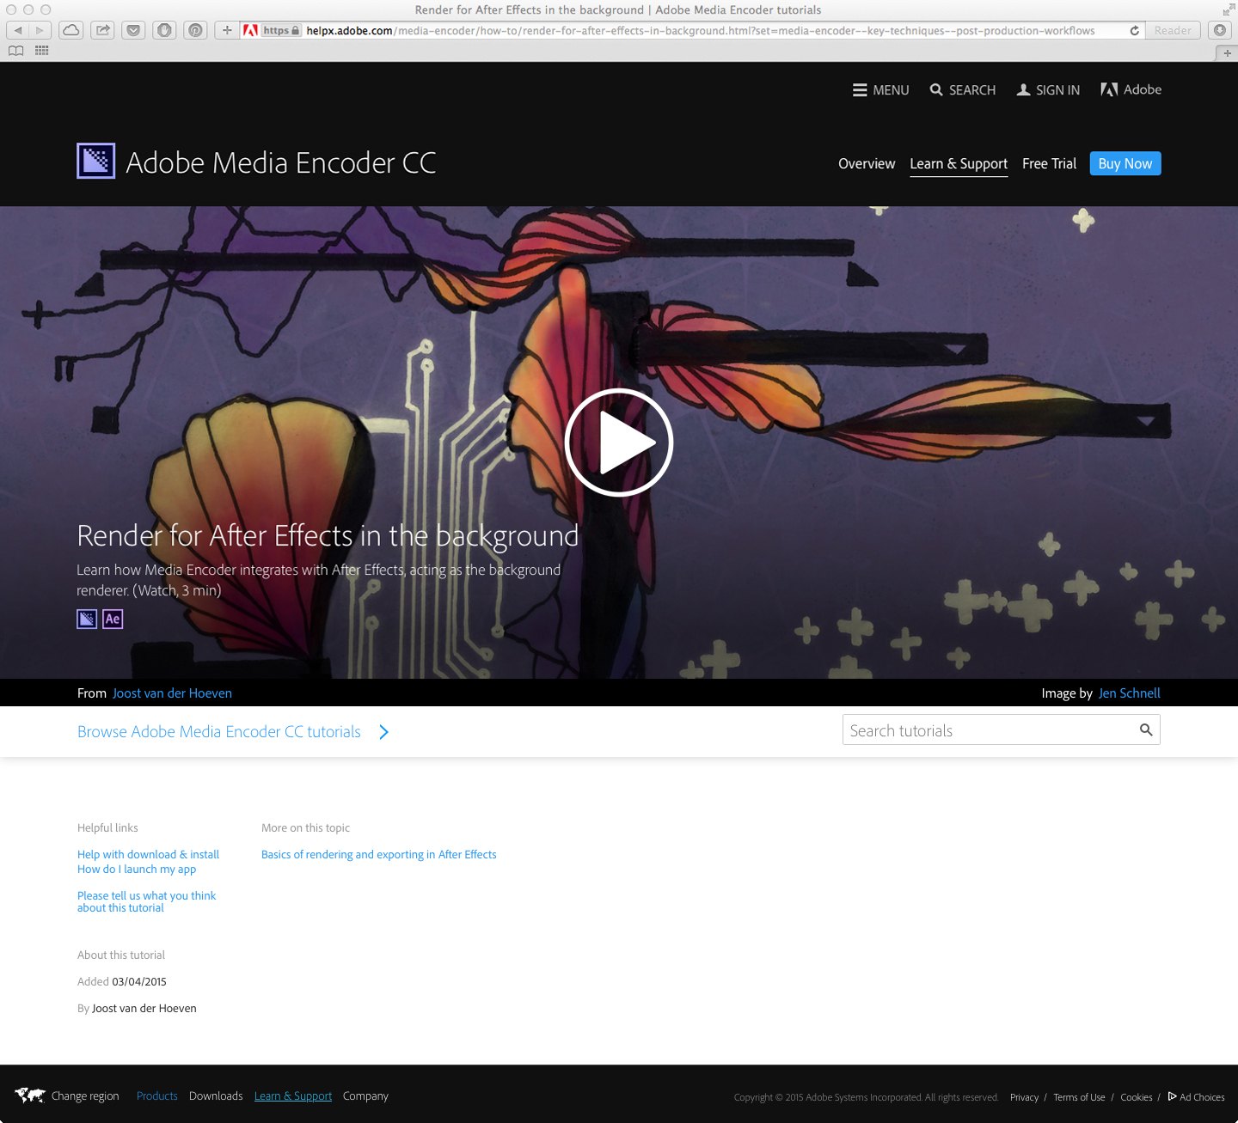The image size is (1238, 1123).
Task: Open the Terms of Use footer link
Action: pyautogui.click(x=1079, y=1097)
